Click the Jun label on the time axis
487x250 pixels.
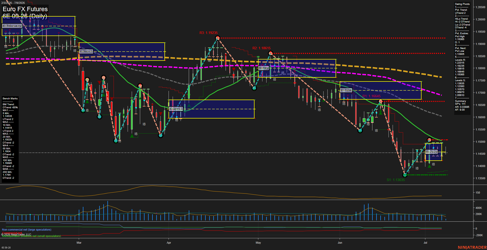click(x=340, y=243)
